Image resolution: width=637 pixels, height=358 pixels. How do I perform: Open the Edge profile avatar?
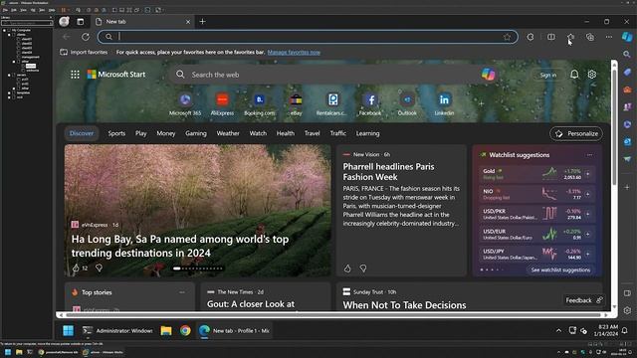(64, 22)
